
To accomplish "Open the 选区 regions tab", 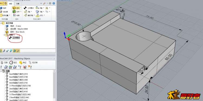I will click(x=13, y=62).
